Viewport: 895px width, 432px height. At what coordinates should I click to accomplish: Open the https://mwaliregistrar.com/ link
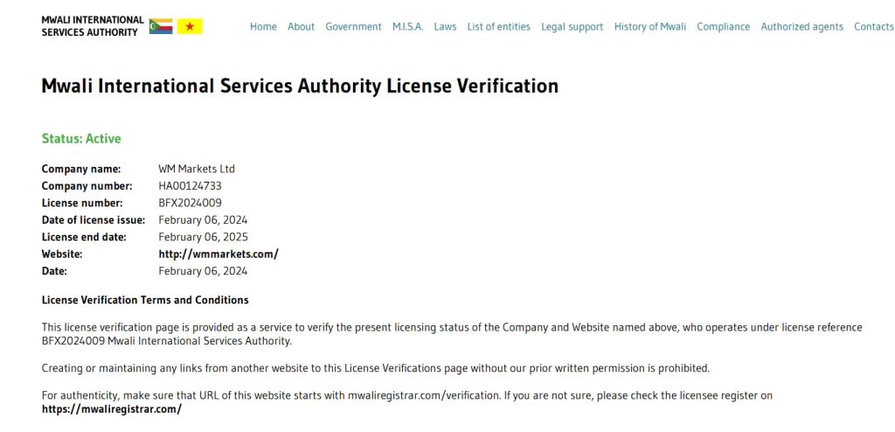point(112,409)
